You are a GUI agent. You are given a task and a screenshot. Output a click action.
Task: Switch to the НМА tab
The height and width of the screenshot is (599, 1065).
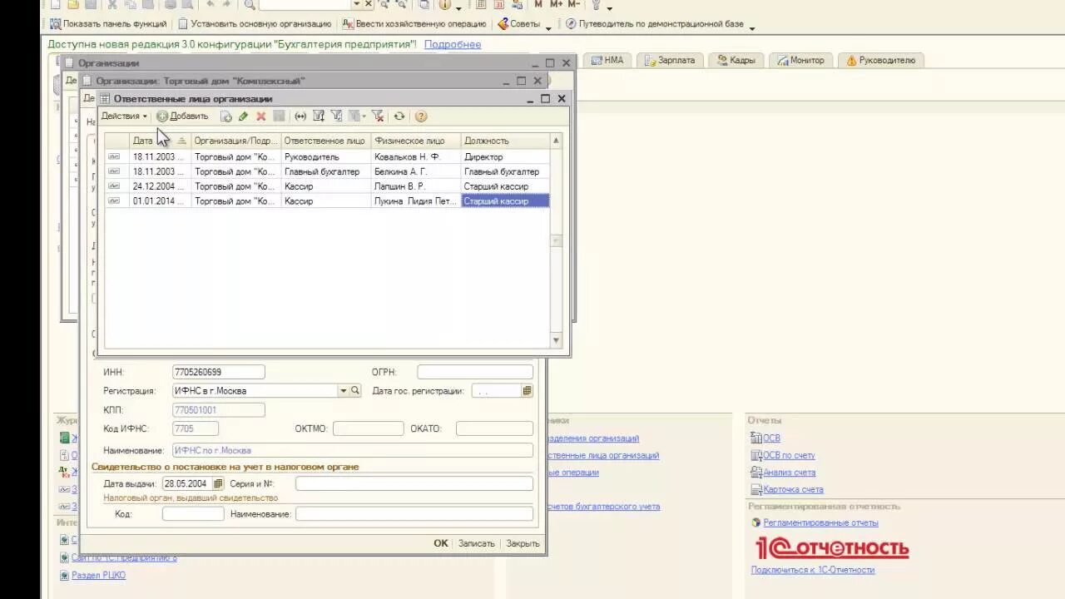point(607,60)
